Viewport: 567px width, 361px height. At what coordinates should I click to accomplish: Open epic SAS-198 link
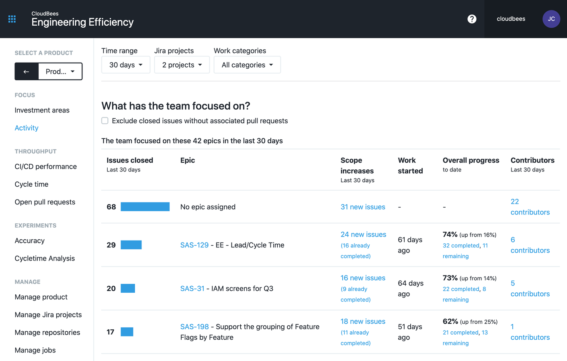194,326
